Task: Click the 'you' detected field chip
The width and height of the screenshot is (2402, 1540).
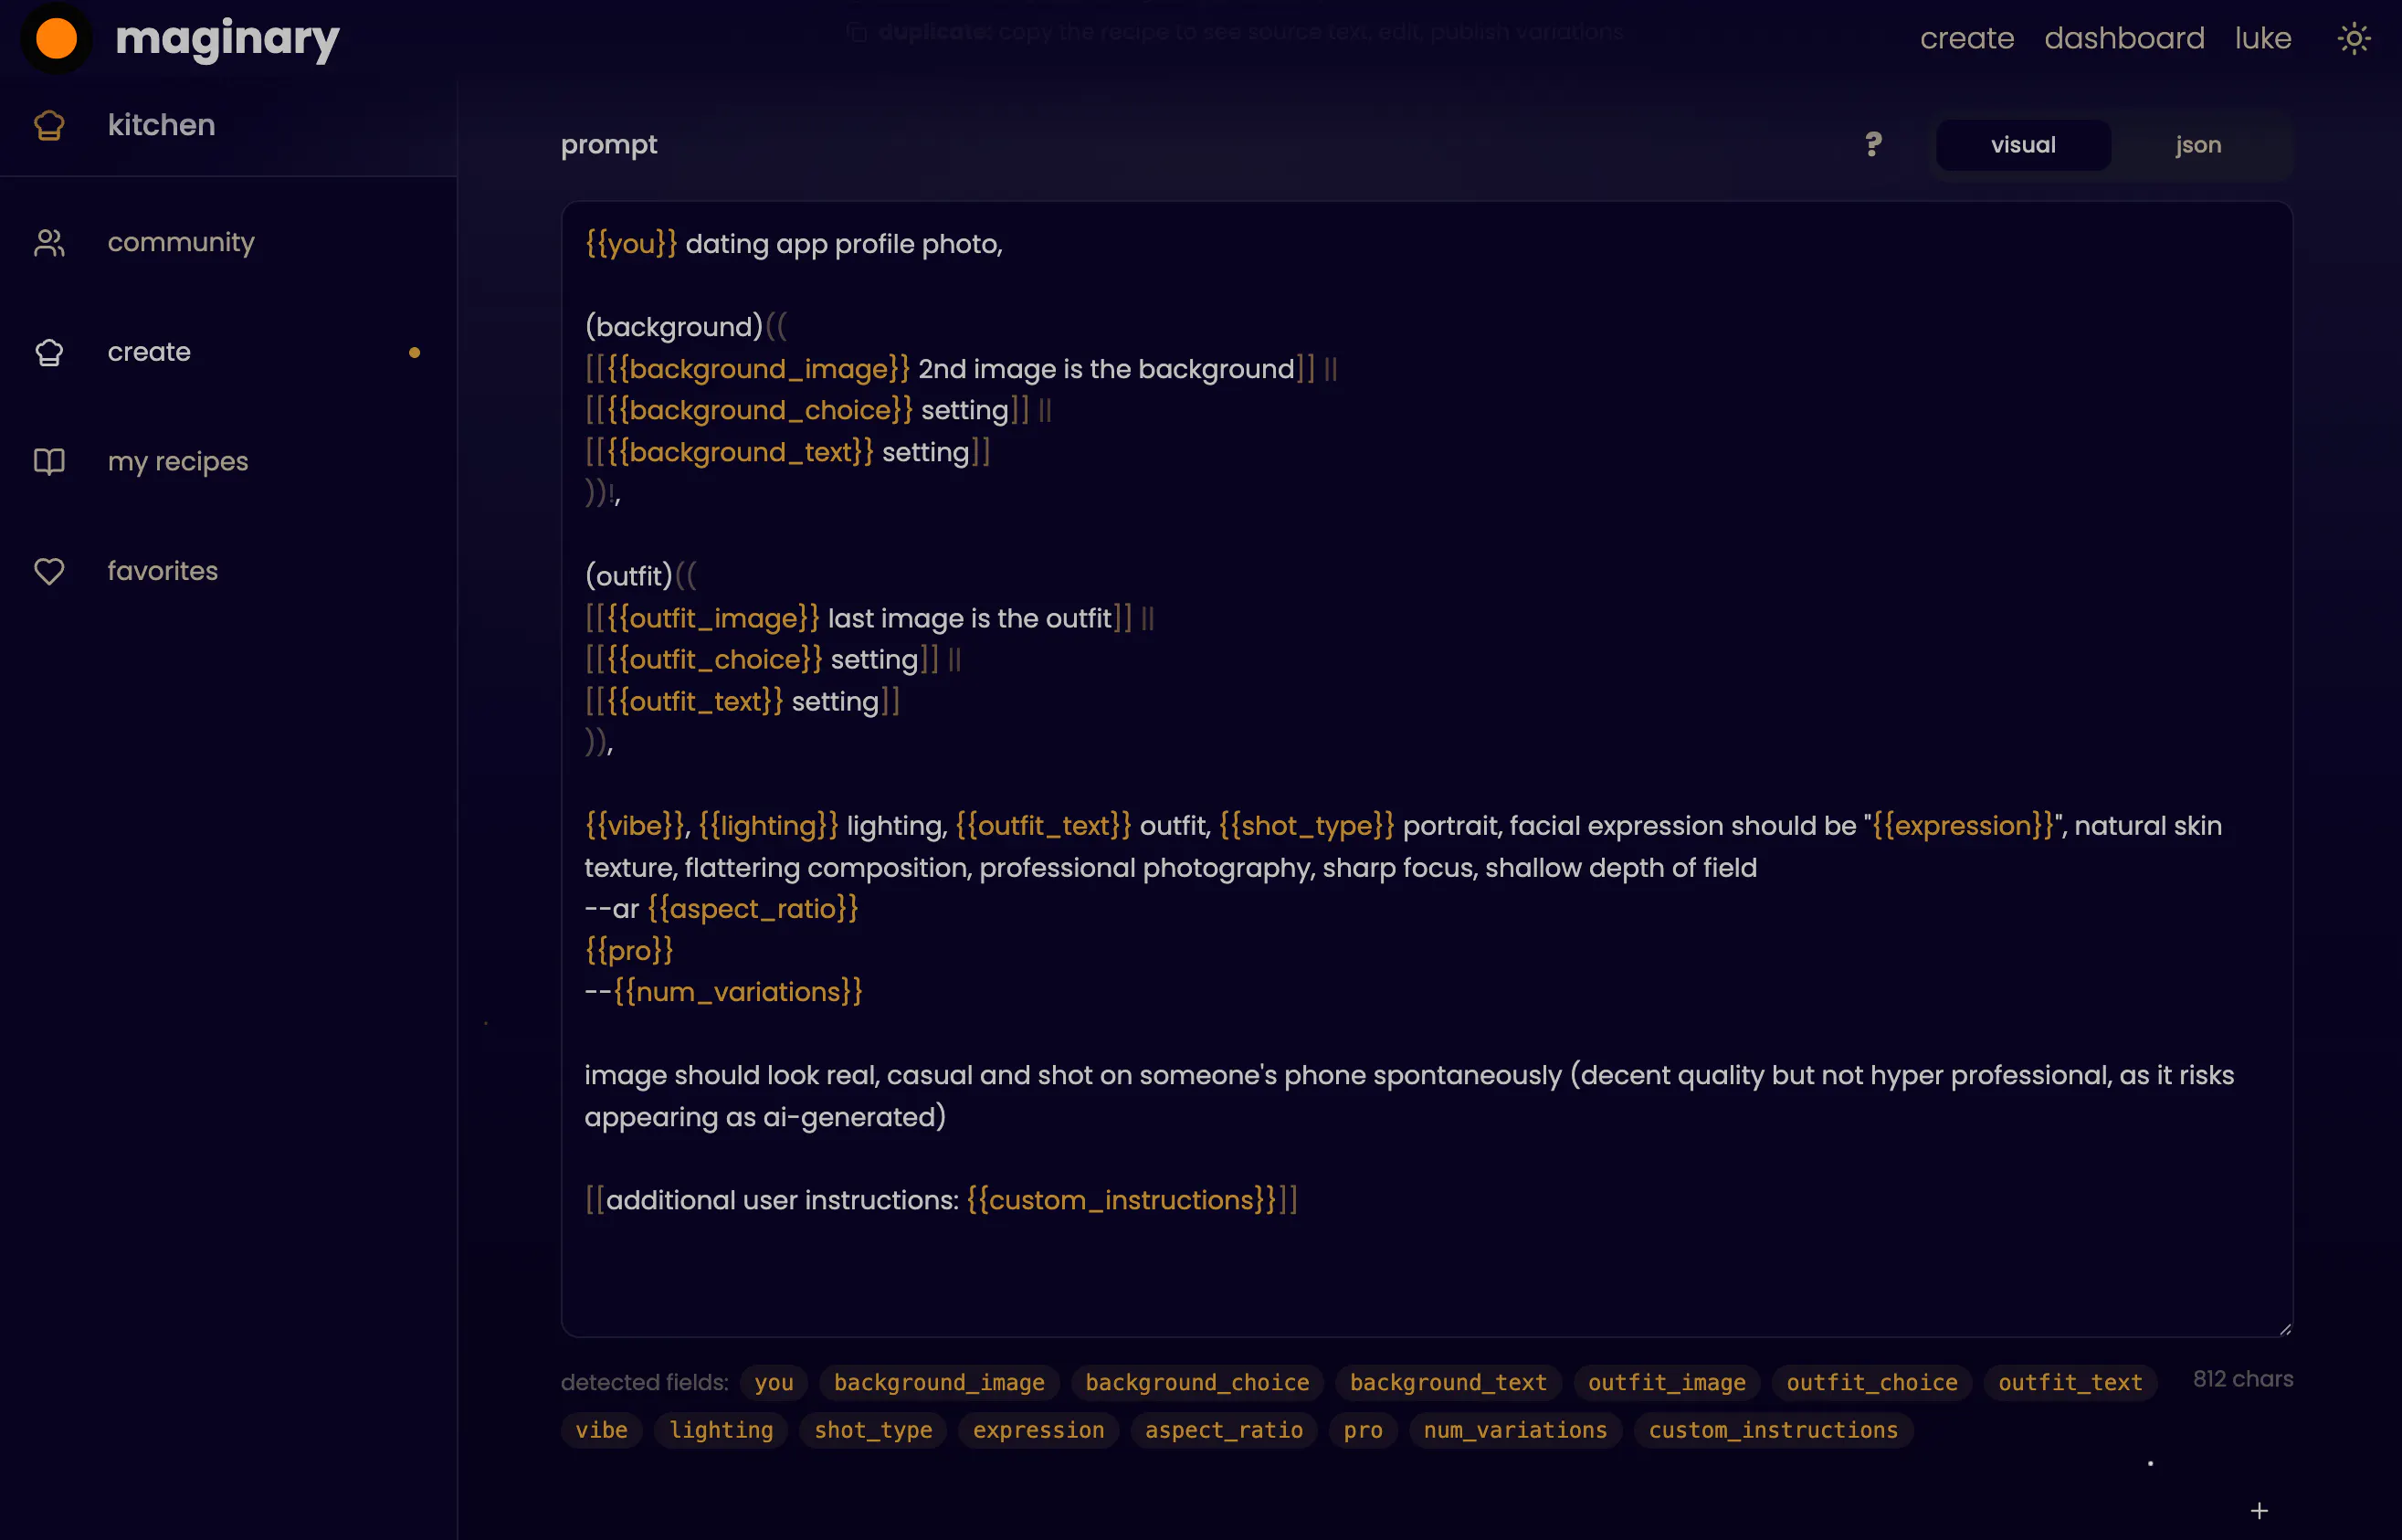Action: [x=774, y=1382]
